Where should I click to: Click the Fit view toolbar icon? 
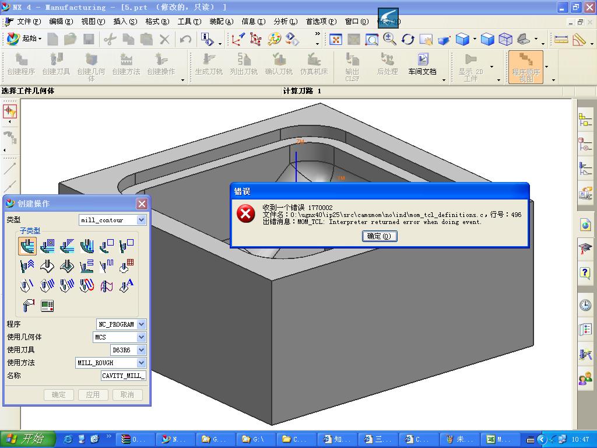coord(335,39)
